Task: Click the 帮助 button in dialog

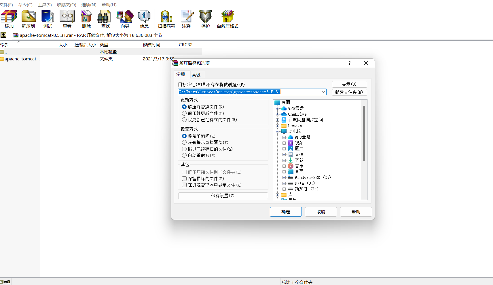Action: (356, 212)
